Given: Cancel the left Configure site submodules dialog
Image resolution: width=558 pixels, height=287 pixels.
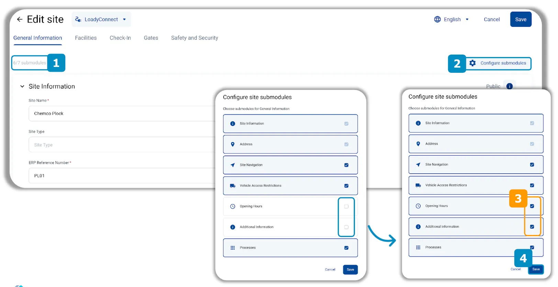Looking at the screenshot, I should click(x=330, y=269).
